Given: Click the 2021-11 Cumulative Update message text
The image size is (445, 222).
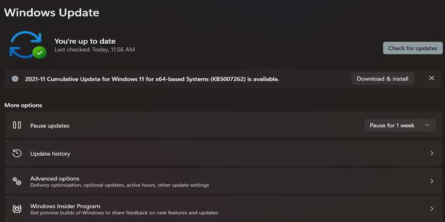Looking at the screenshot, I should [152, 79].
